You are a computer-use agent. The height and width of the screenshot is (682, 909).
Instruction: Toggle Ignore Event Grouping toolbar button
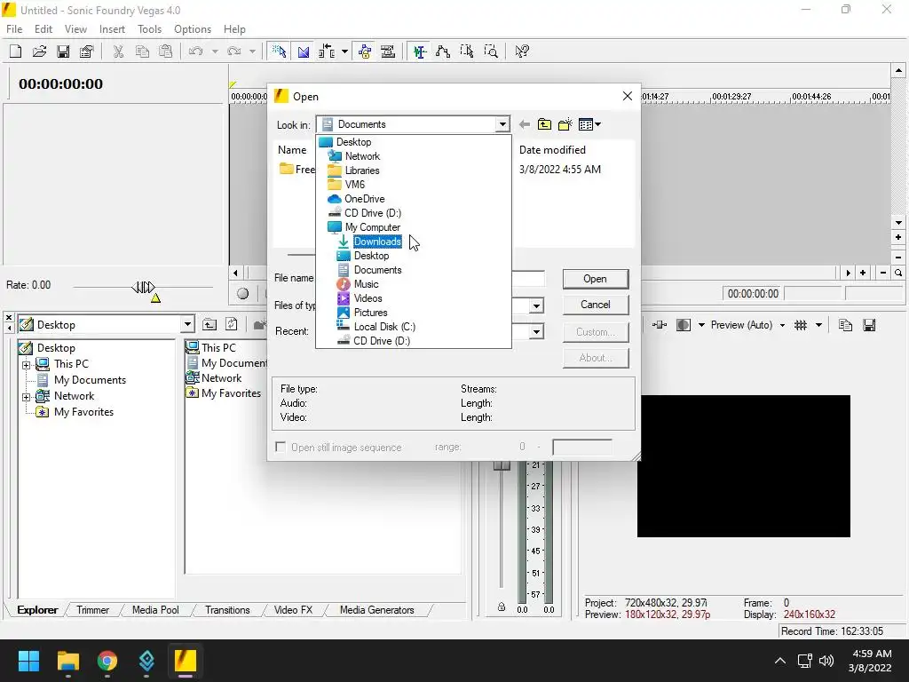pos(389,52)
